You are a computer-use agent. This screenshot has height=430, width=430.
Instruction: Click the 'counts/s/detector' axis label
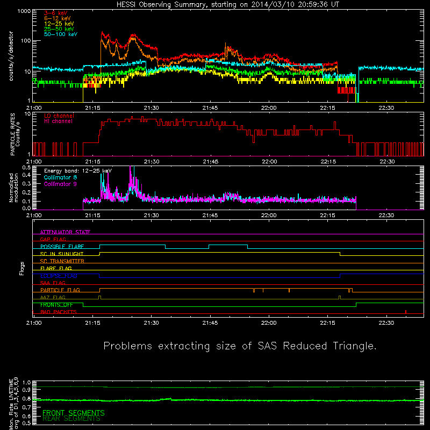[x=11, y=56]
